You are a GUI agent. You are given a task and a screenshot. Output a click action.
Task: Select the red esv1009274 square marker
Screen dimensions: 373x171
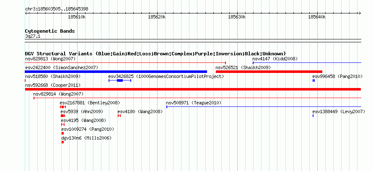pos(62,133)
